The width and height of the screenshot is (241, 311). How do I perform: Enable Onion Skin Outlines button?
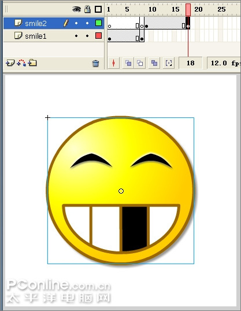point(140,63)
